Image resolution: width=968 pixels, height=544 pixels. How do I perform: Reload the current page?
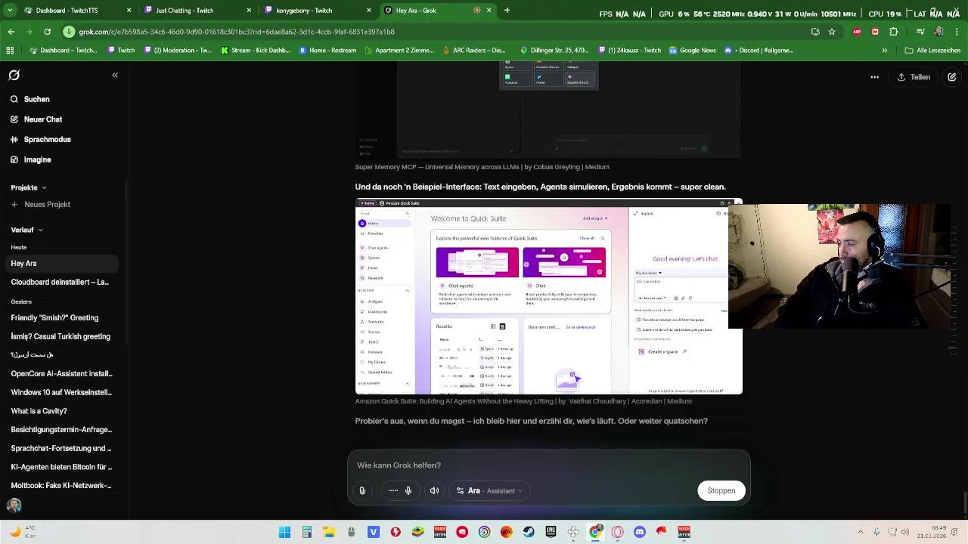pos(47,32)
